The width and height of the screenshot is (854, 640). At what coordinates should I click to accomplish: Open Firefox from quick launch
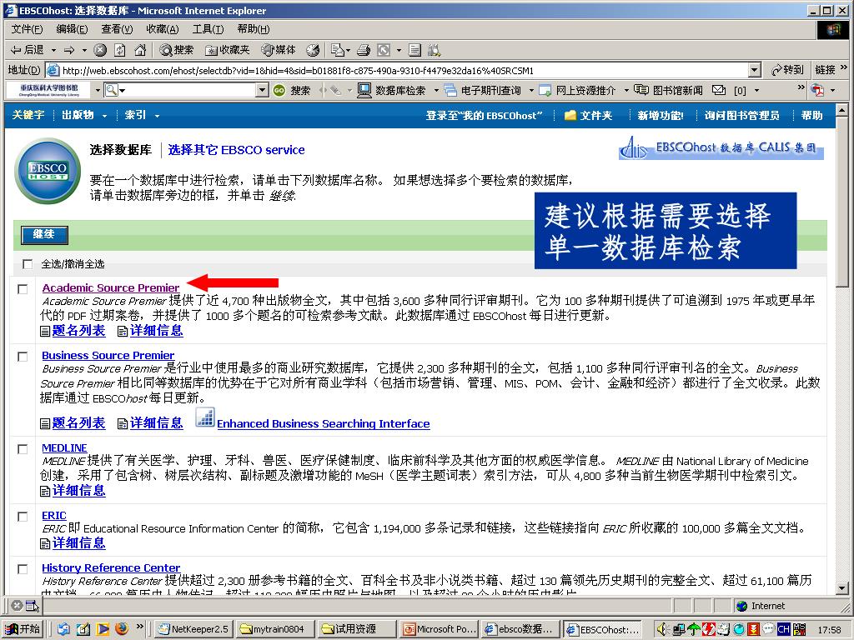click(x=122, y=628)
